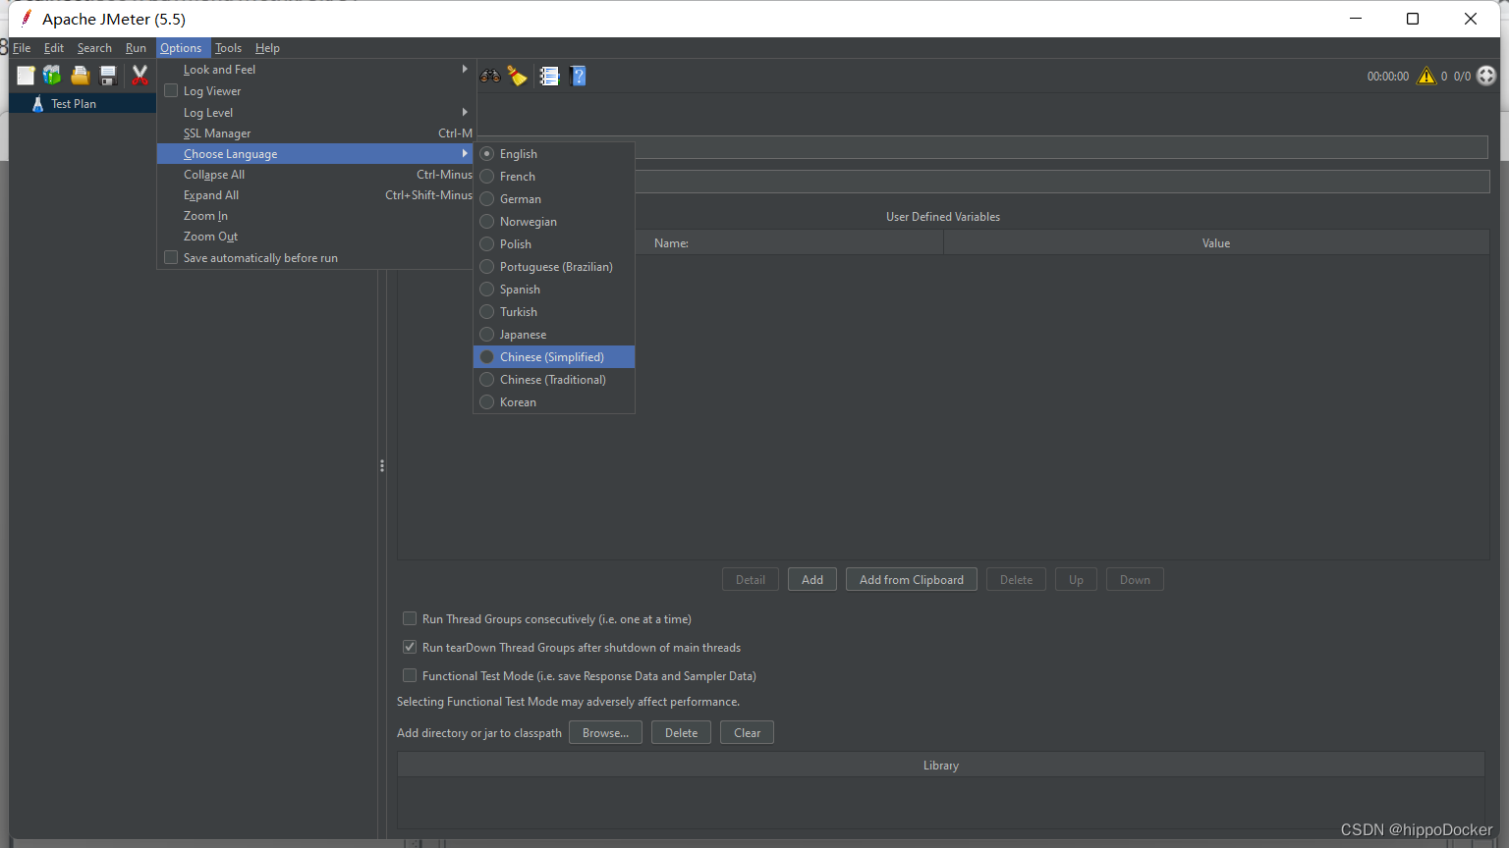
Task: Choose Norwegian language option
Action: [554, 222]
